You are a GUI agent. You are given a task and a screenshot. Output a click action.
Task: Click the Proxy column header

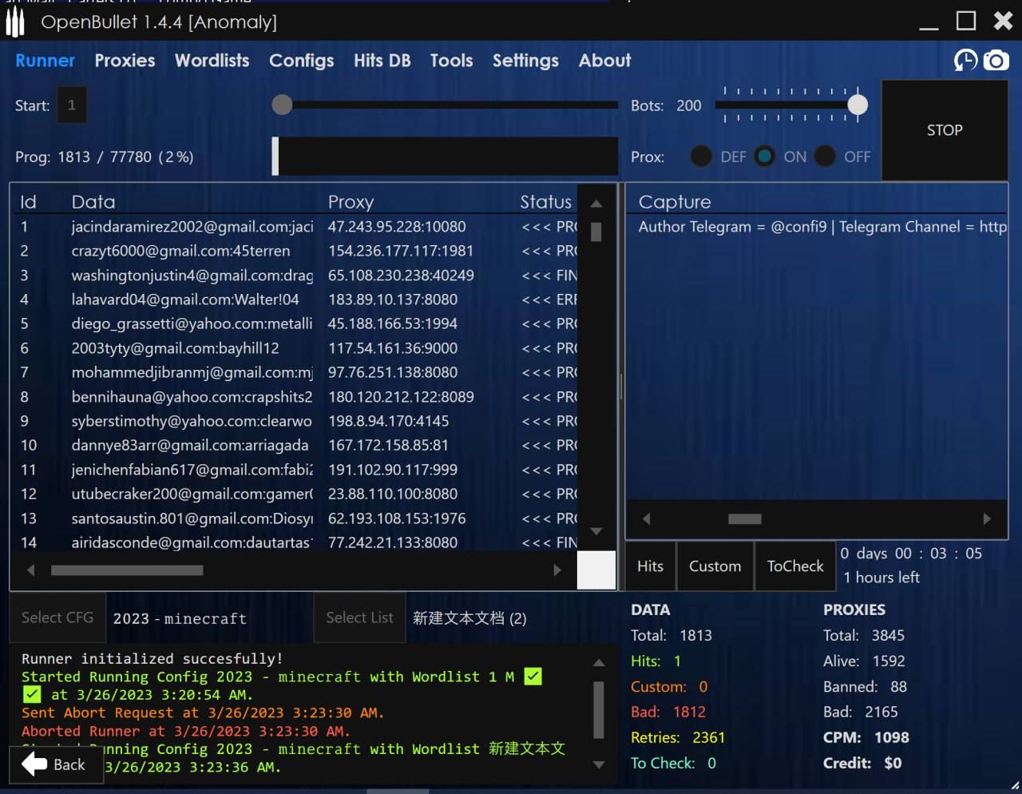click(351, 202)
